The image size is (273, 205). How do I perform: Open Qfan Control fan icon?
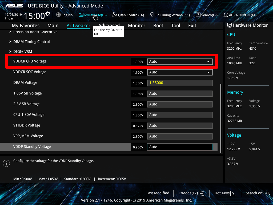115,15
